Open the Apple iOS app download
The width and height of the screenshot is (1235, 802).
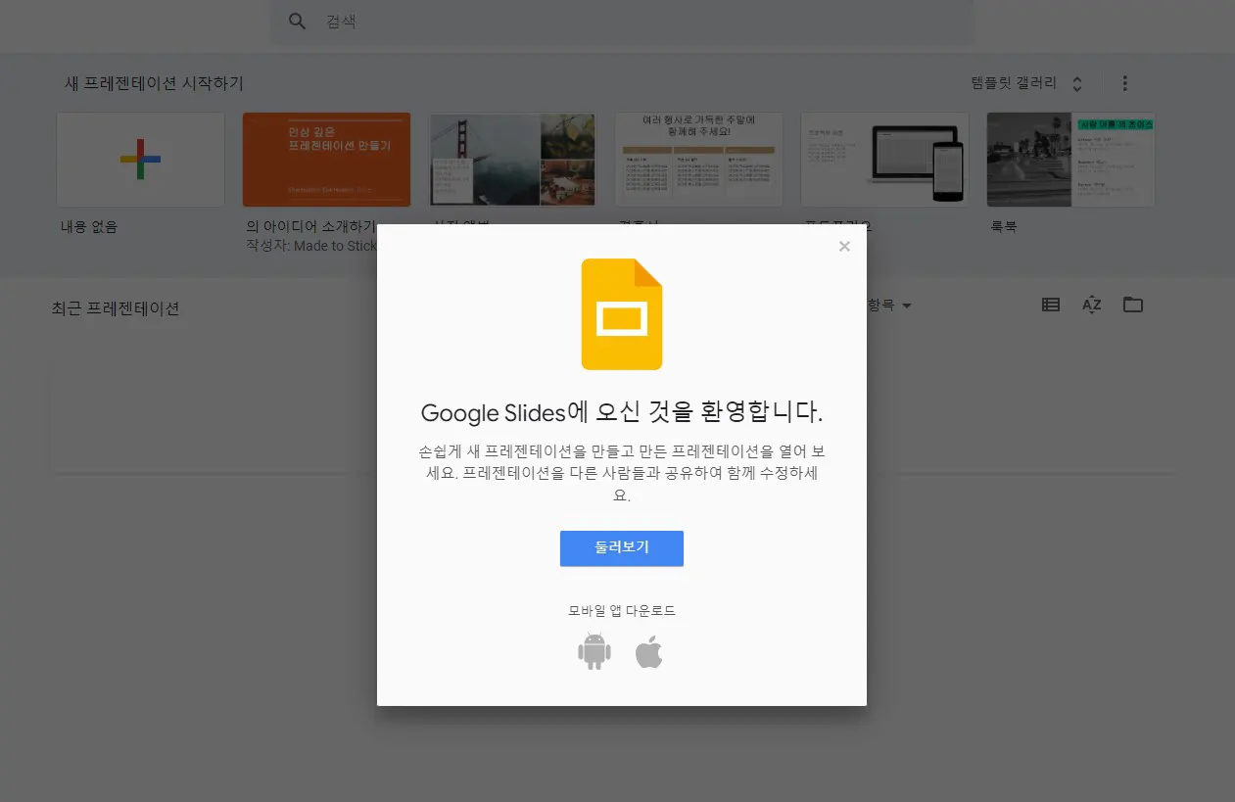648,651
